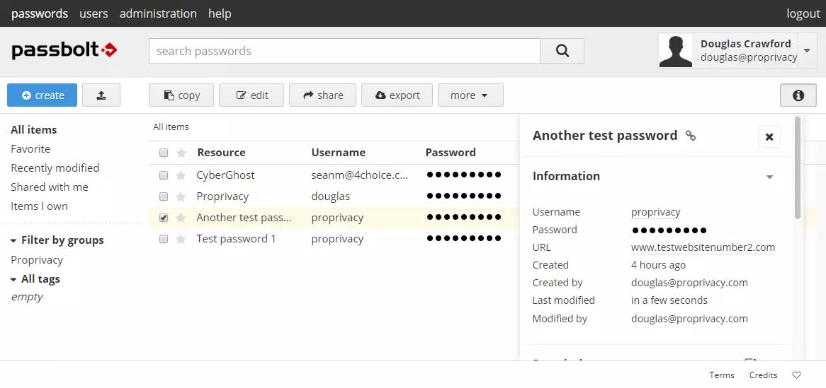Image resolution: width=826 pixels, height=388 pixels.
Task: Click the heart icon in footer
Action: coord(796,375)
